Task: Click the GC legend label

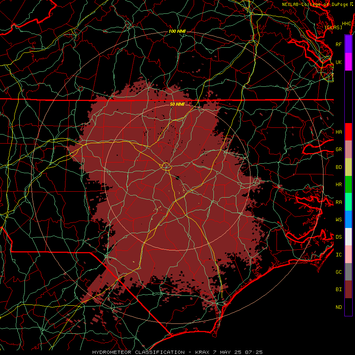Action: (x=338, y=272)
